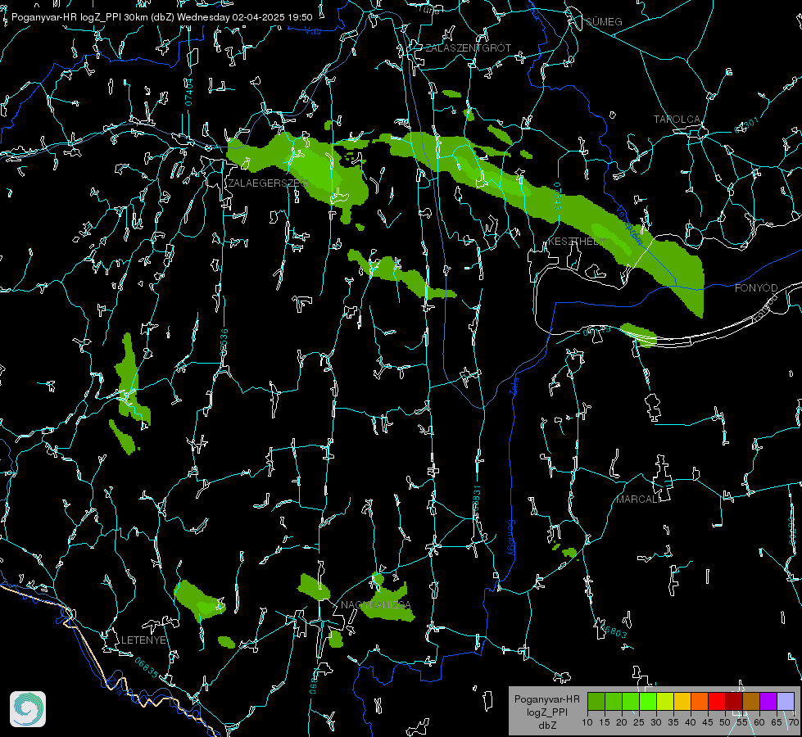This screenshot has height=737, width=802.
Task: Click the ZALAEGERSZEG city label
Action: 268,183
